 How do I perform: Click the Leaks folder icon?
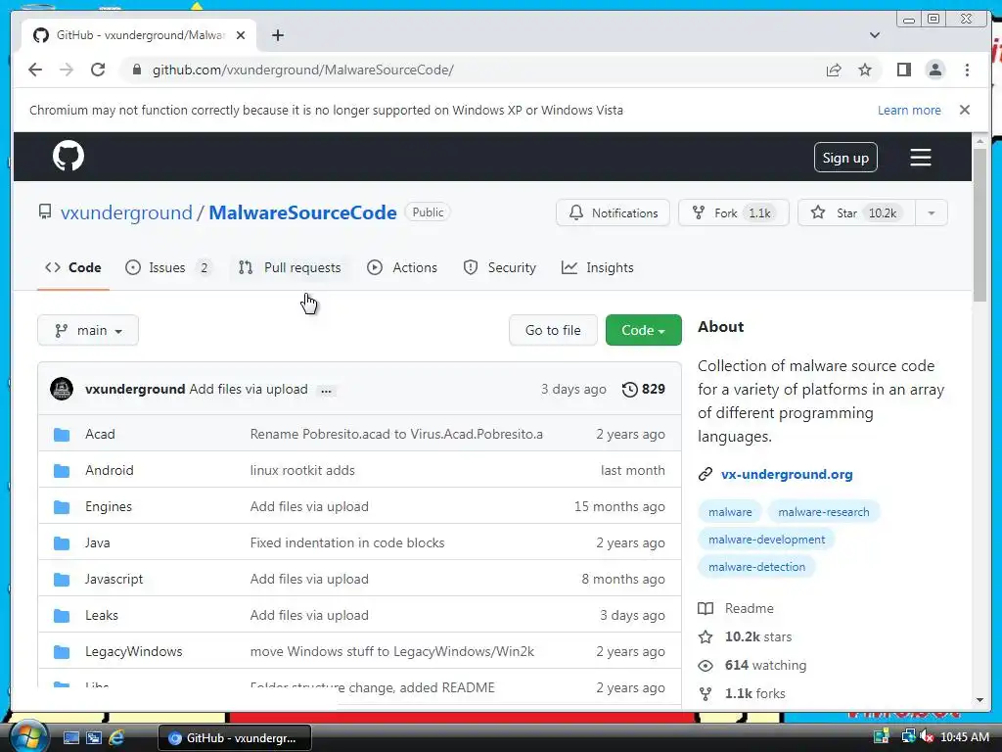(x=62, y=616)
